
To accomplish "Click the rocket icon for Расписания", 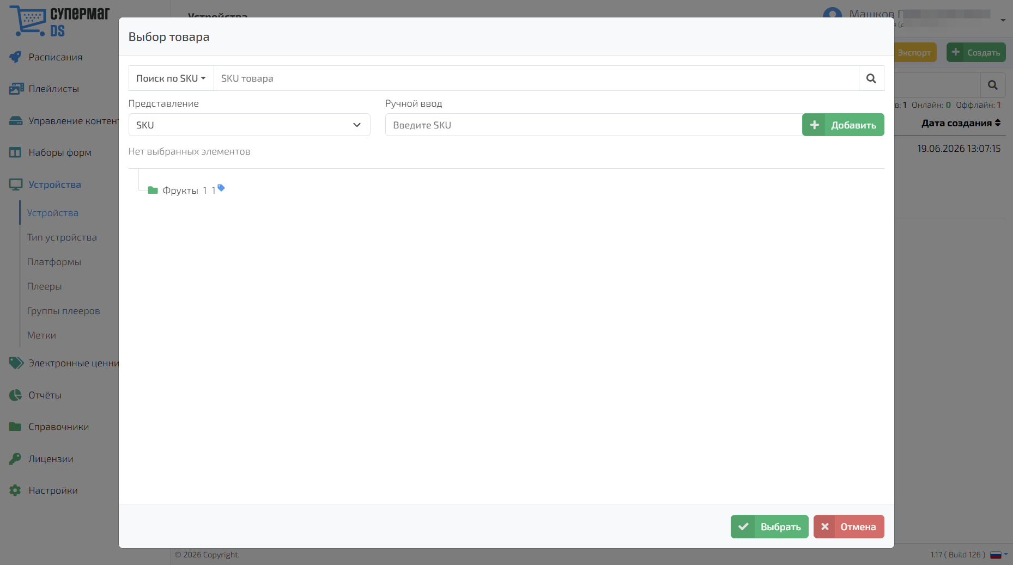I will pos(15,57).
